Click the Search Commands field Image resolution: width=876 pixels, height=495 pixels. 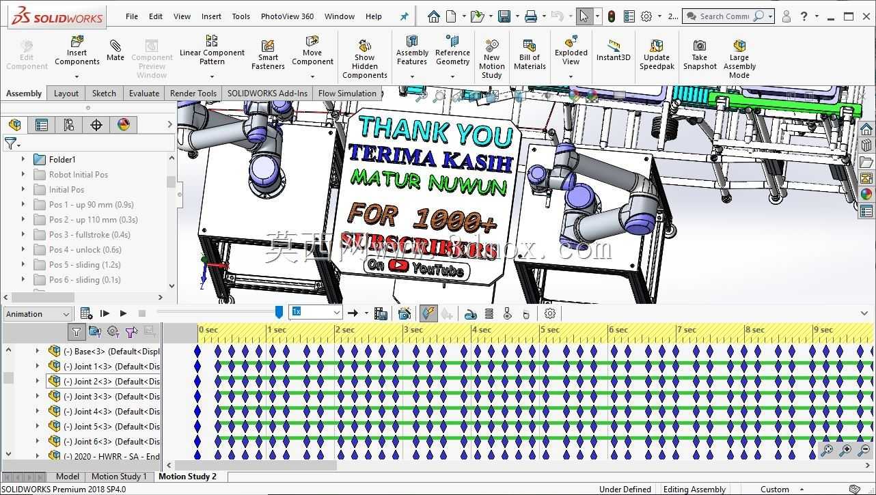pyautogui.click(x=728, y=16)
